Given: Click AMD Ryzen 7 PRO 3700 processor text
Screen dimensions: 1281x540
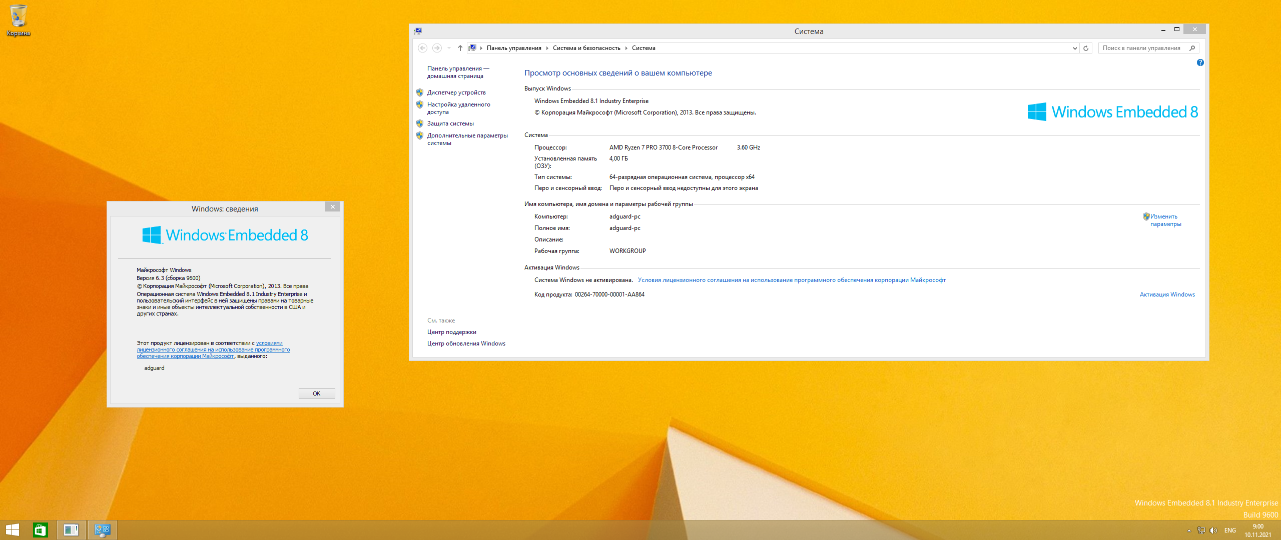Looking at the screenshot, I should coord(664,147).
